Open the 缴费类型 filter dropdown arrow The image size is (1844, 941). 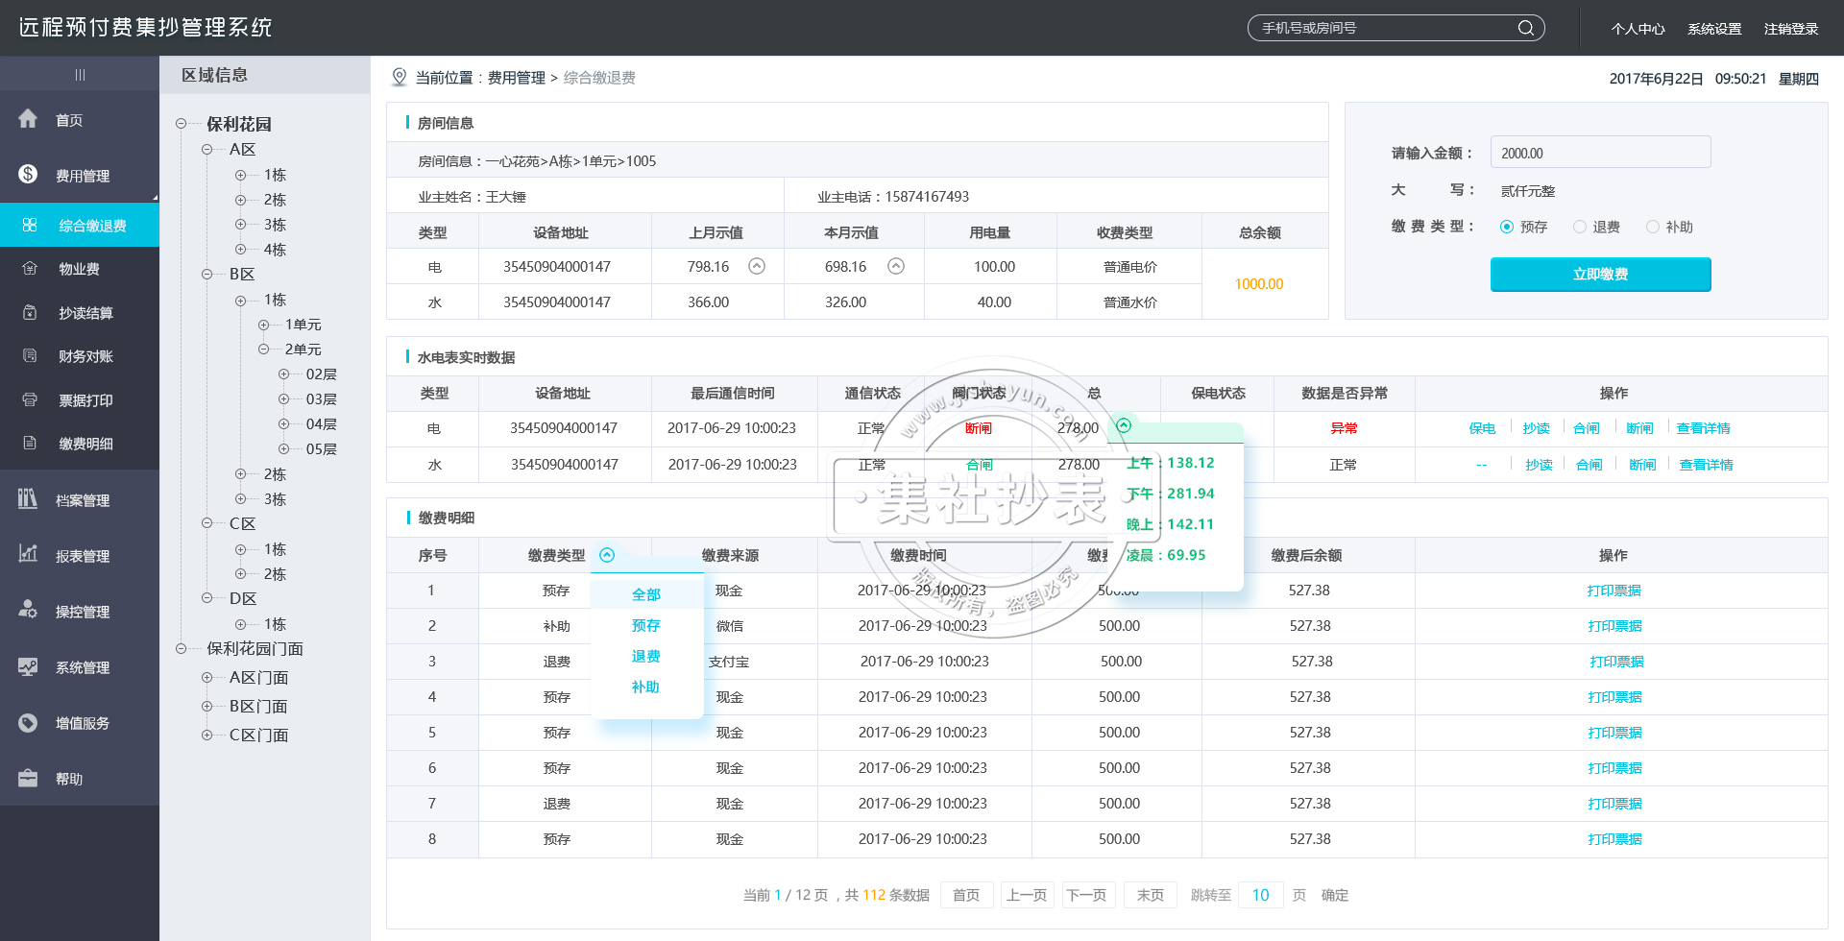[x=607, y=555]
